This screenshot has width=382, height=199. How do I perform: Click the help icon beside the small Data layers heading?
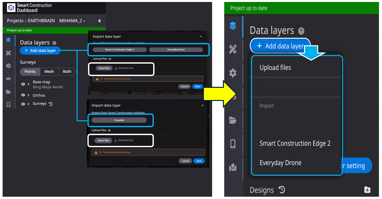click(54, 43)
